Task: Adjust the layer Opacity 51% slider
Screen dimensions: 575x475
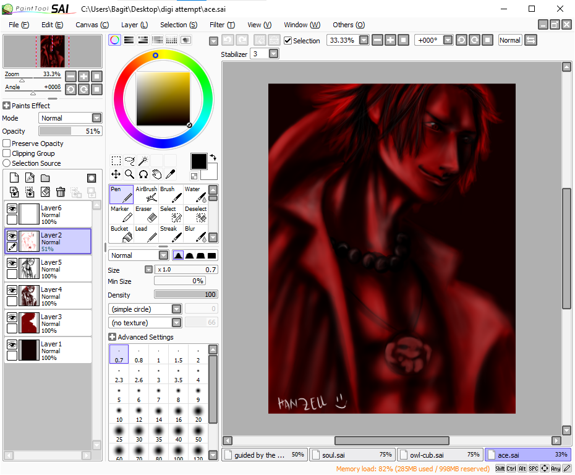Action: [x=70, y=131]
